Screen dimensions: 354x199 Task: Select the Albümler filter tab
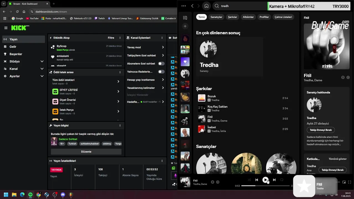point(248,17)
